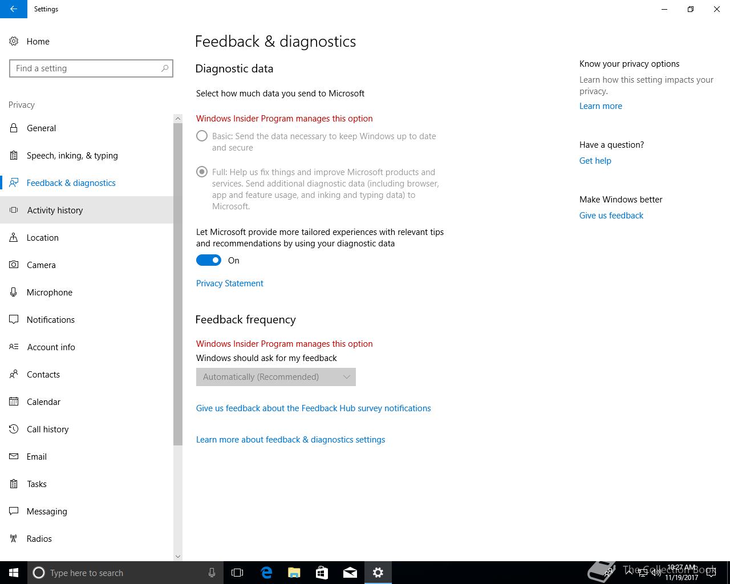Go back using the Settings back arrow
The width and height of the screenshot is (730, 584).
tap(14, 9)
